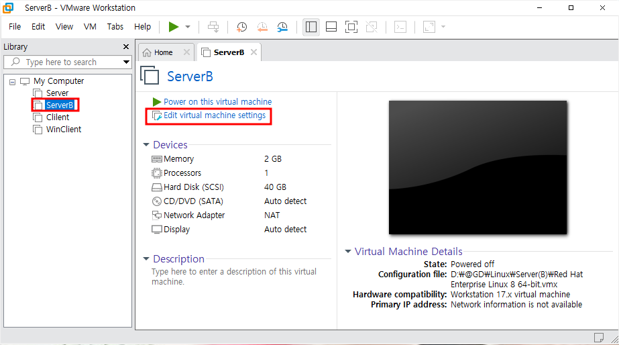
Task: Click the description text entry area
Action: pos(234,277)
